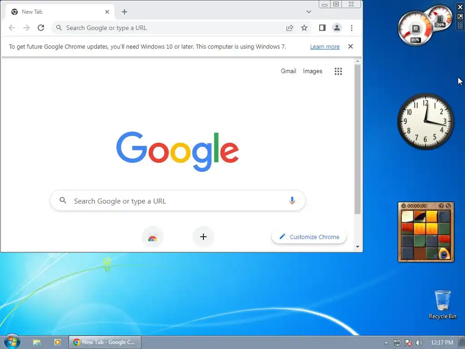Image resolution: width=465 pixels, height=349 pixels.
Task: Click the page scrollbar down arrow
Action: [x=358, y=247]
